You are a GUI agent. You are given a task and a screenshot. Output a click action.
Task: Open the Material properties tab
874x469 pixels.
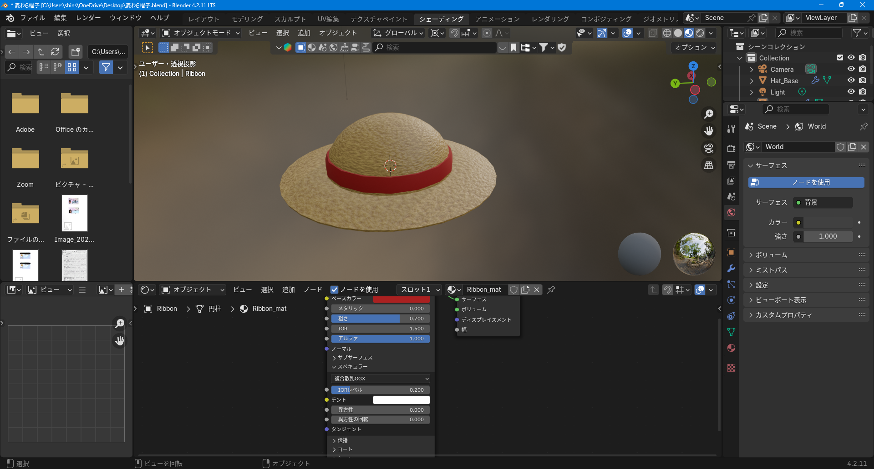click(x=731, y=348)
